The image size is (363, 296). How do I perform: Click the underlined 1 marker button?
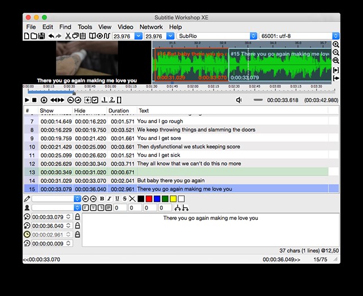(105, 99)
